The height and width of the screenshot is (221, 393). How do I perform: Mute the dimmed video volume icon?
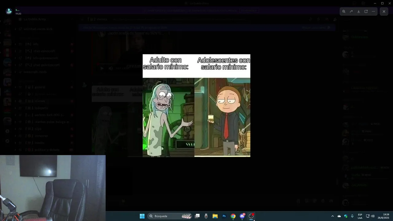click(111, 68)
